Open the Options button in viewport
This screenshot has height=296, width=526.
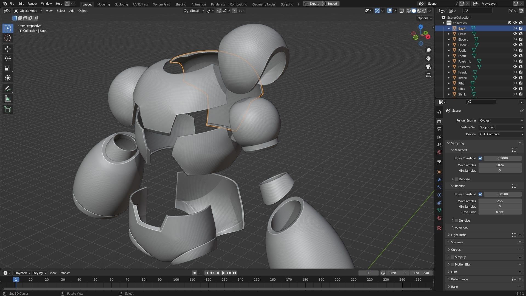click(x=425, y=18)
